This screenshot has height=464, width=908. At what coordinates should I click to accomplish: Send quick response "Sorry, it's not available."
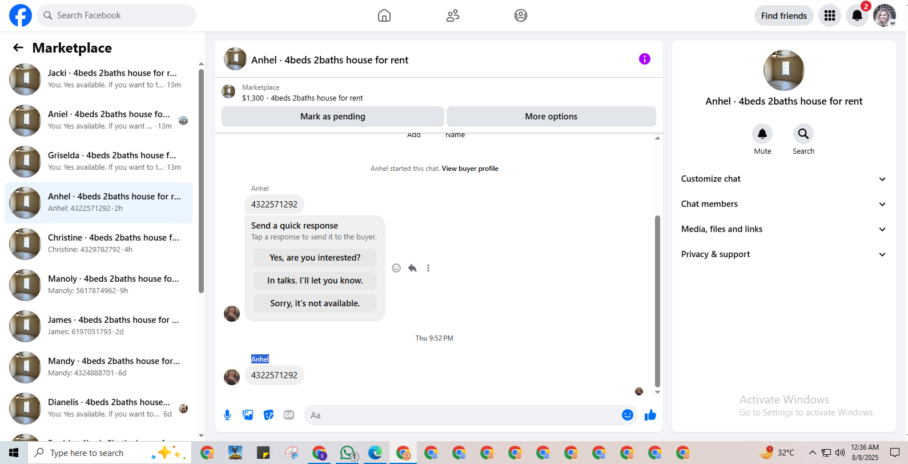pyautogui.click(x=315, y=303)
